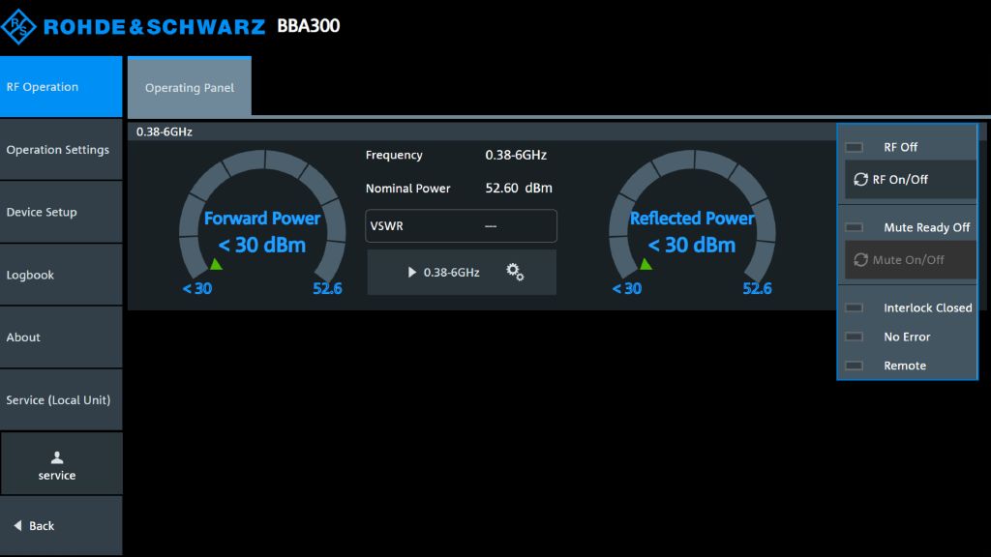Click the VSWR value field
The width and height of the screenshot is (991, 557).
pyautogui.click(x=461, y=226)
